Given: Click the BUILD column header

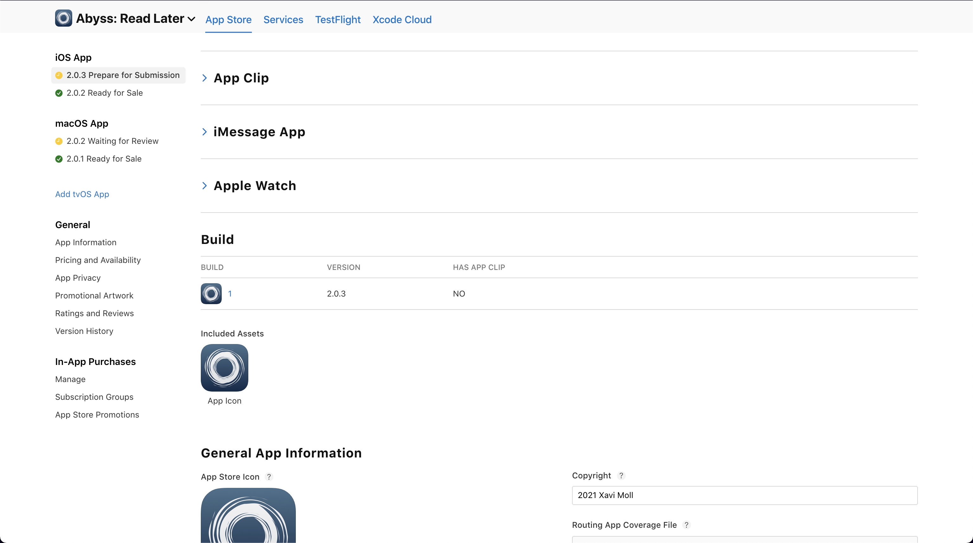Looking at the screenshot, I should coord(212,267).
